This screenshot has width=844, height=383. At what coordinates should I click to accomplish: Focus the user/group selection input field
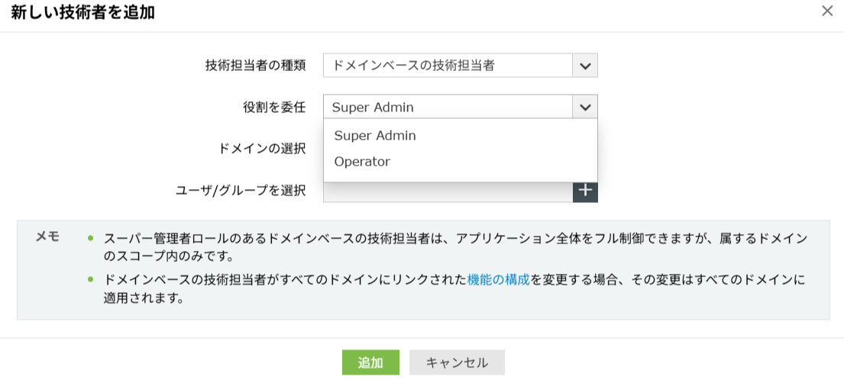tap(448, 192)
